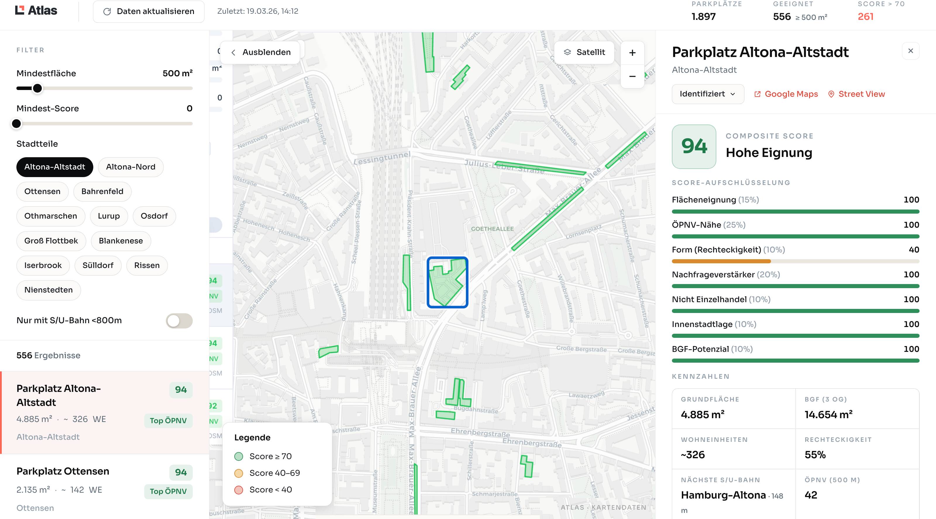Click the Atlas logo
This screenshot has width=936, height=519.
36,11
